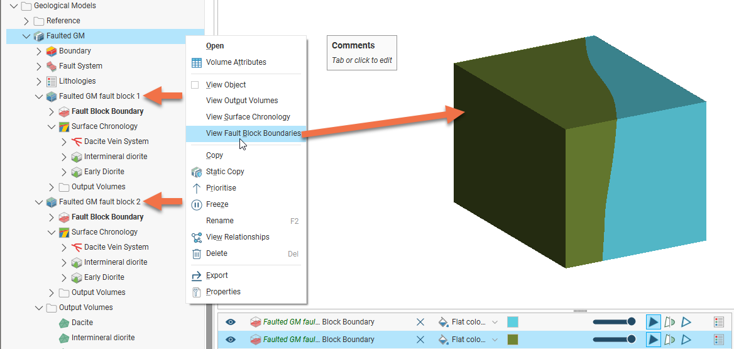
Task: Open Flat colour dropdown on first layer
Action: click(495, 322)
